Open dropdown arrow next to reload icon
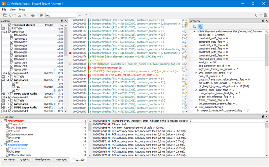The width and height of the screenshot is (269, 167). 15,15
